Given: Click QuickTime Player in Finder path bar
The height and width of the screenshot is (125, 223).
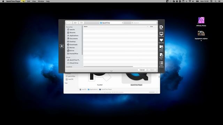Looking at the screenshot, I should click(x=105, y=90).
